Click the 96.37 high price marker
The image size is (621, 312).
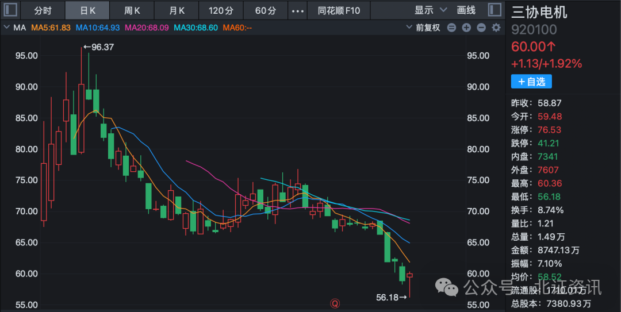[x=99, y=47]
